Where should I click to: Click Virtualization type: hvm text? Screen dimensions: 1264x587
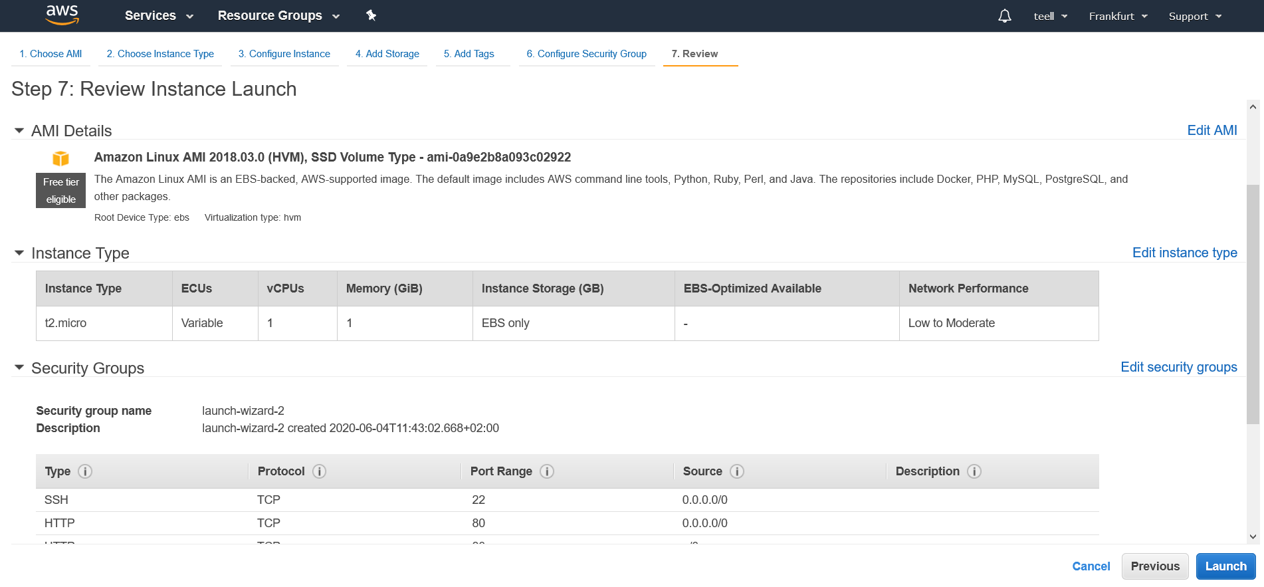pyautogui.click(x=253, y=217)
